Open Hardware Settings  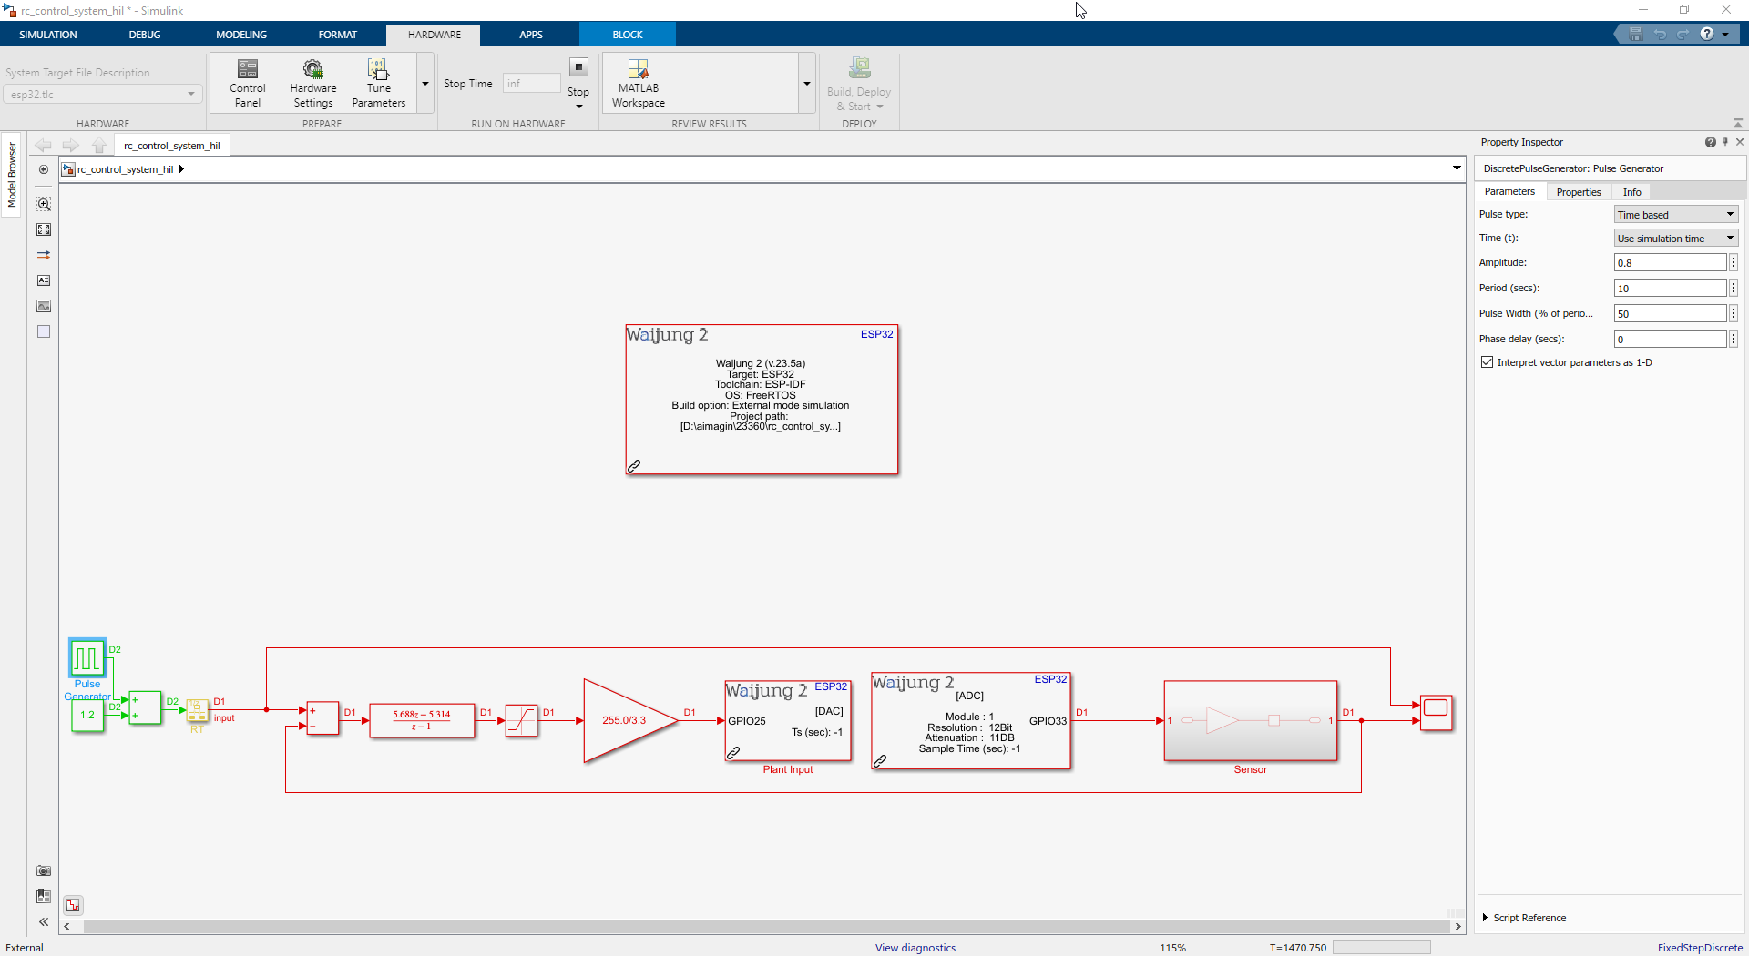click(x=312, y=83)
